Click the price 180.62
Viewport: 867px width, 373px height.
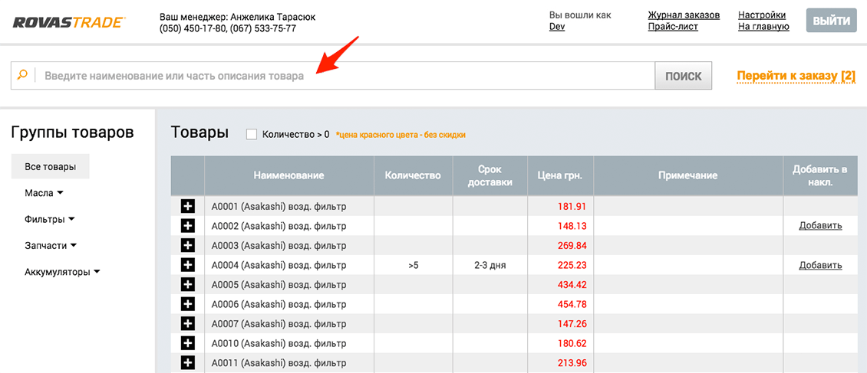[x=573, y=343]
